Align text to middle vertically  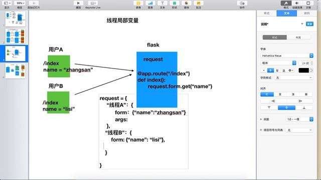pos(286,108)
